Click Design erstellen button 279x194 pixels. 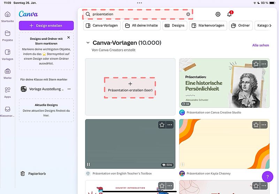(x=46, y=25)
